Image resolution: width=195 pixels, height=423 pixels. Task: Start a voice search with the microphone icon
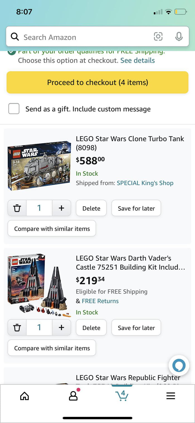pos(179,37)
